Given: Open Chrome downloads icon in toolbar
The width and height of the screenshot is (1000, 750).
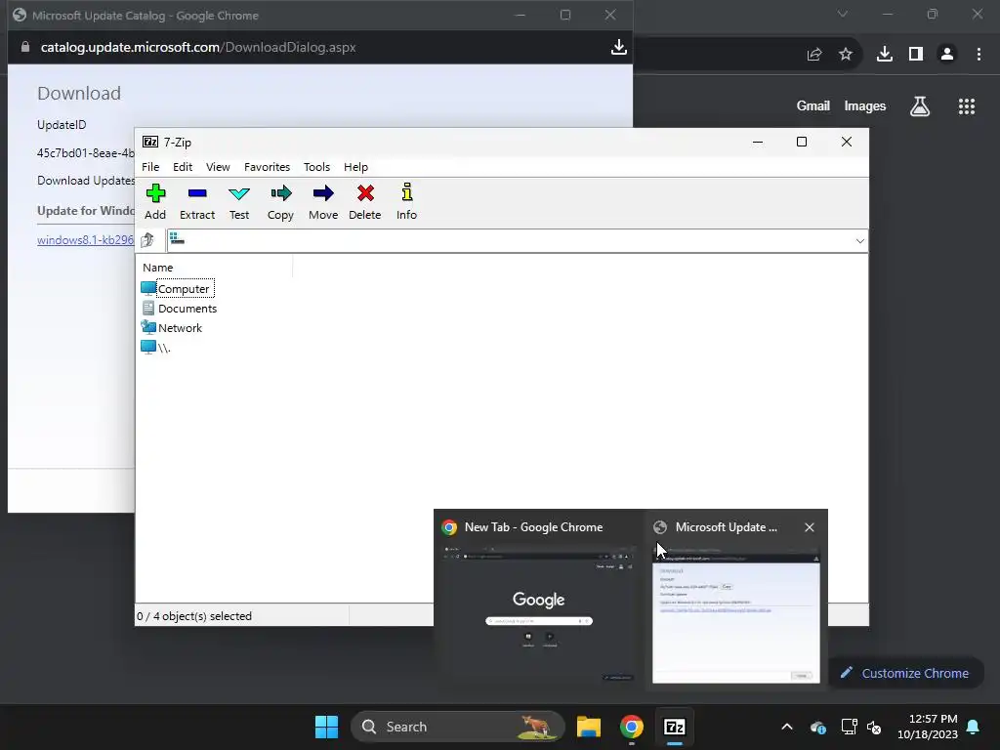Looking at the screenshot, I should (884, 55).
